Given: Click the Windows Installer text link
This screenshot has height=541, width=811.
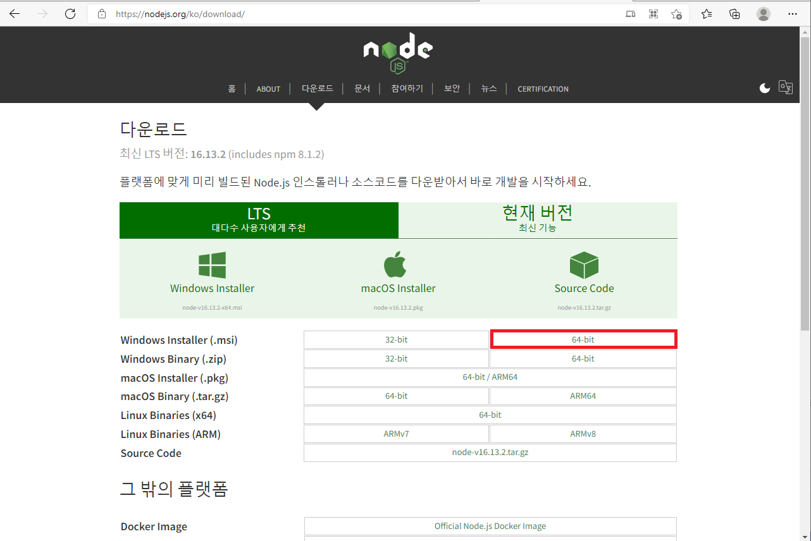Looking at the screenshot, I should pos(212,288).
